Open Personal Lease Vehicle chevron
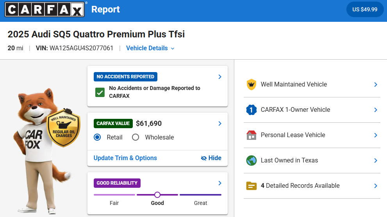The image size is (387, 217). [x=376, y=135]
